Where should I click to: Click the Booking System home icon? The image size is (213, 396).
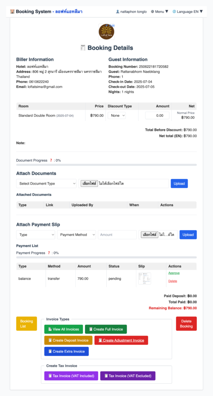[12, 12]
